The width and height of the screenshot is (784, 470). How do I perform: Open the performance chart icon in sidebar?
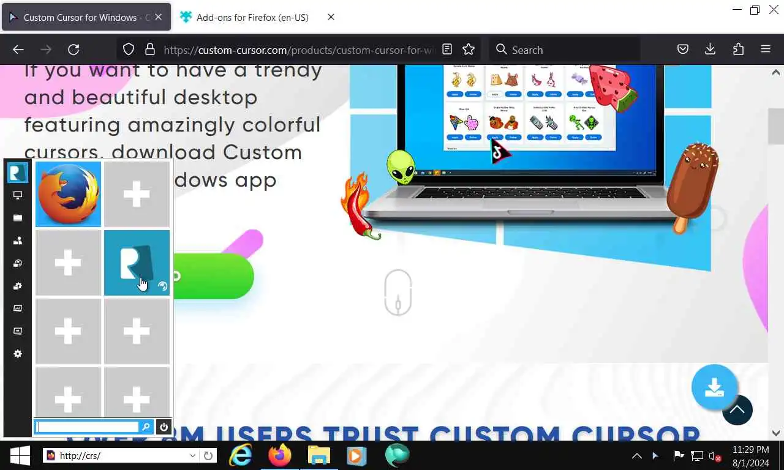tap(18, 308)
